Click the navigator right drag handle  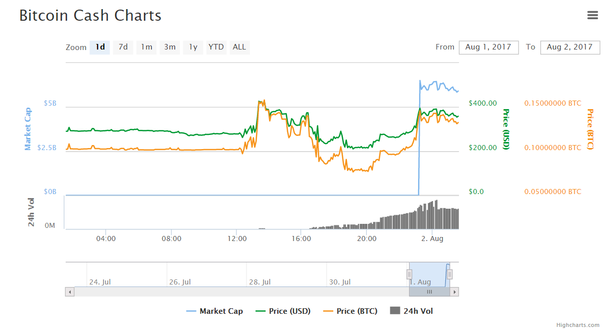[x=449, y=274]
